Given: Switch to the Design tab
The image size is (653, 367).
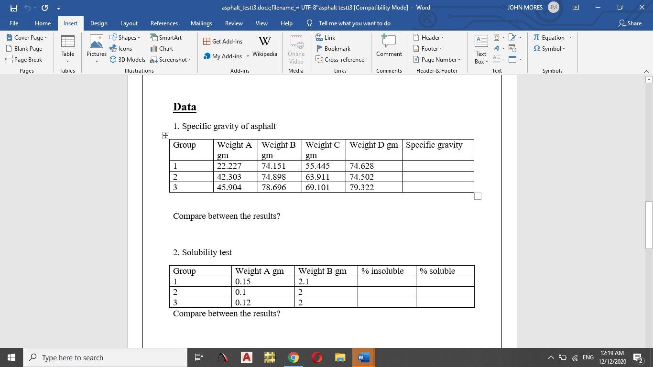Looking at the screenshot, I should pyautogui.click(x=99, y=23).
